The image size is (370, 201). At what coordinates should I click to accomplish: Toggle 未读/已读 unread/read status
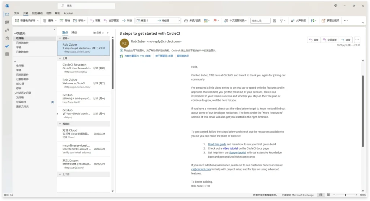[192, 21]
